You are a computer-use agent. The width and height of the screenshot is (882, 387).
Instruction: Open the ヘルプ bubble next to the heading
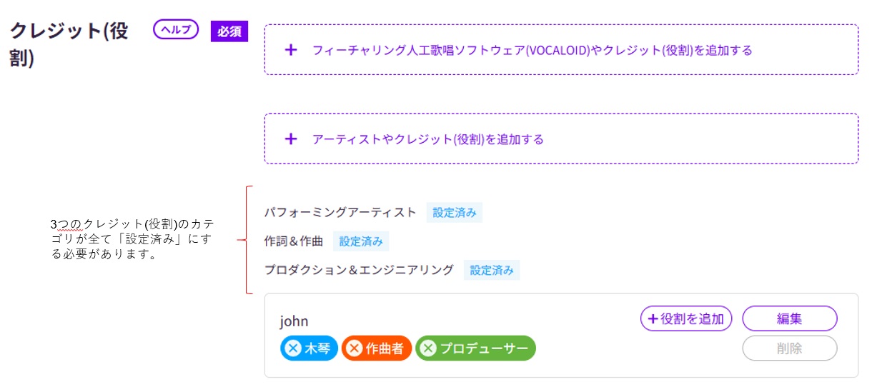pyautogui.click(x=175, y=30)
